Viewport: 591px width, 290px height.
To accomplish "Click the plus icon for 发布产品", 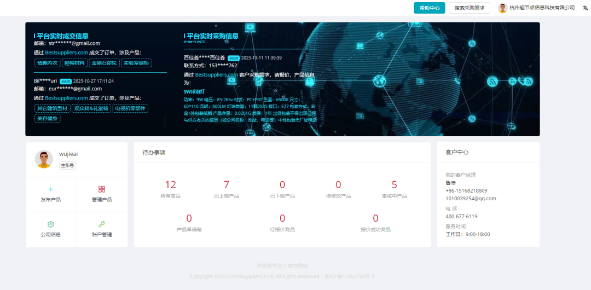I will tap(51, 189).
